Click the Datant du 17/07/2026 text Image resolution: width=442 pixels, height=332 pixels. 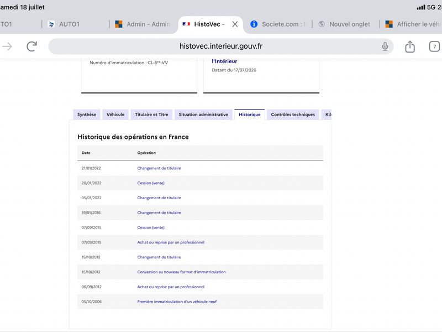pyautogui.click(x=234, y=70)
